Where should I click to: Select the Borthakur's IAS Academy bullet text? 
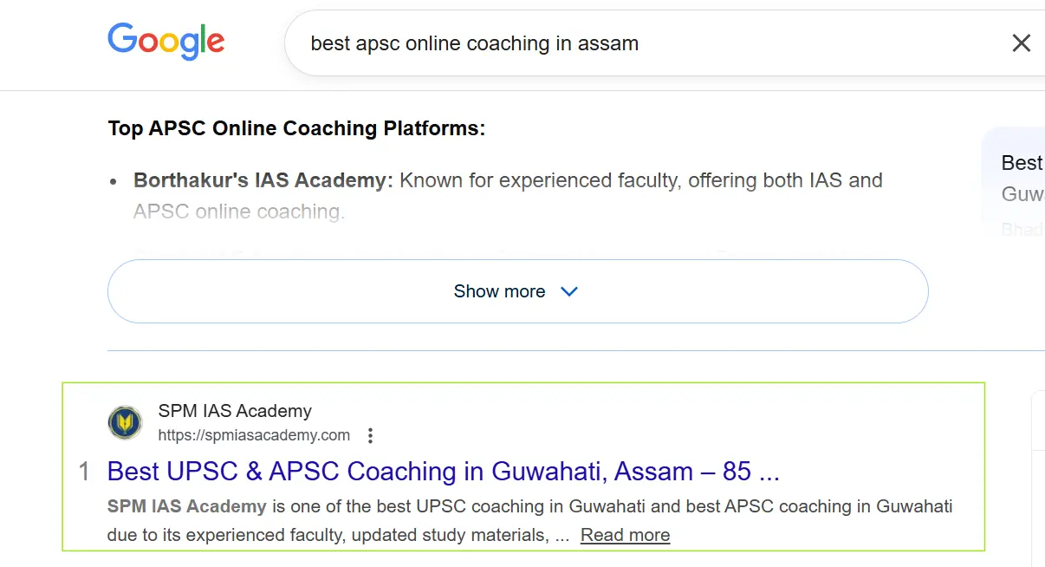(263, 180)
